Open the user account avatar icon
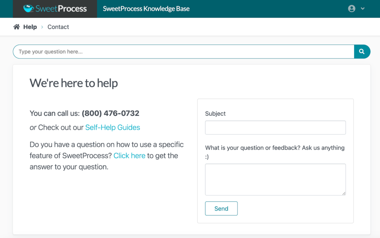 pyautogui.click(x=351, y=8)
